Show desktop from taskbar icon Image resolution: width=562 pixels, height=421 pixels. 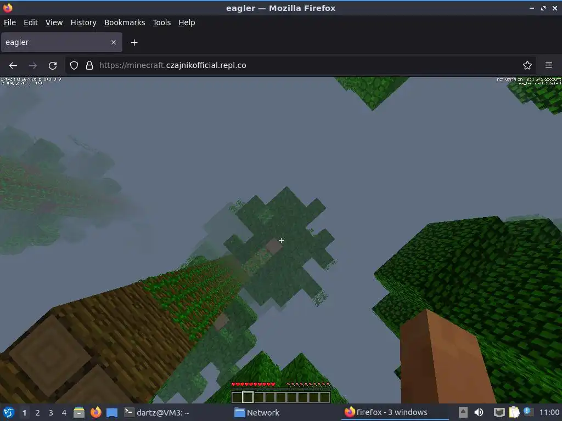click(112, 412)
